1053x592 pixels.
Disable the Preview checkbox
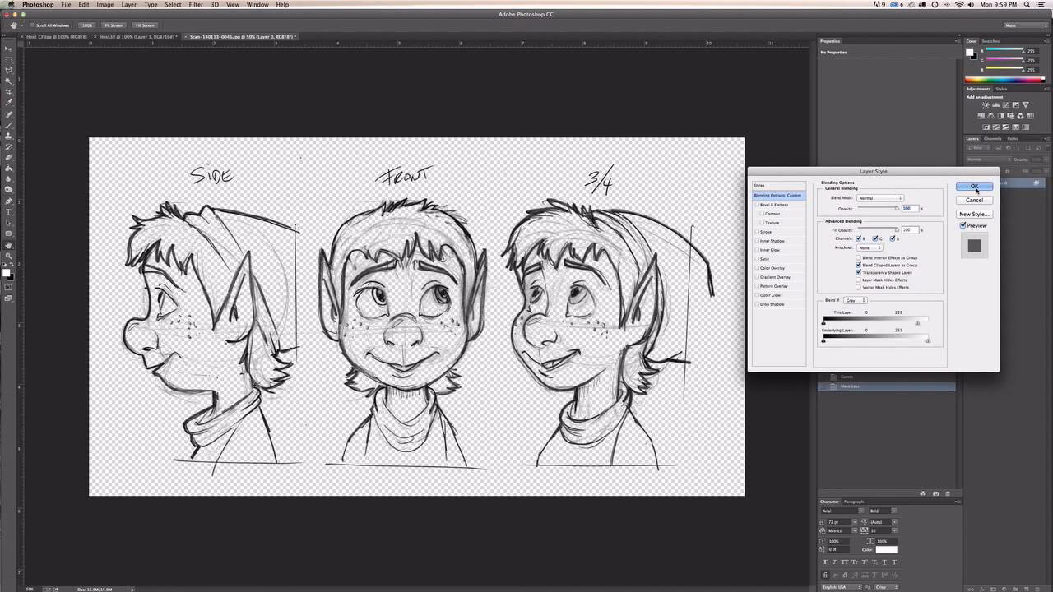(x=963, y=225)
